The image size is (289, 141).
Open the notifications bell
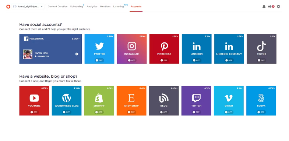(x=264, y=7)
